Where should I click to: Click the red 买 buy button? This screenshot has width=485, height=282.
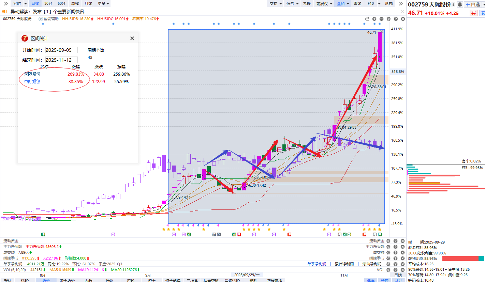coord(473,13)
